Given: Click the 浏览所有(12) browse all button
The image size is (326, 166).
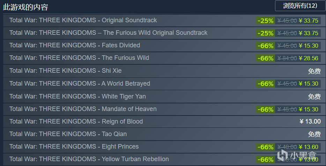Looking at the screenshot, I should tap(300, 6).
